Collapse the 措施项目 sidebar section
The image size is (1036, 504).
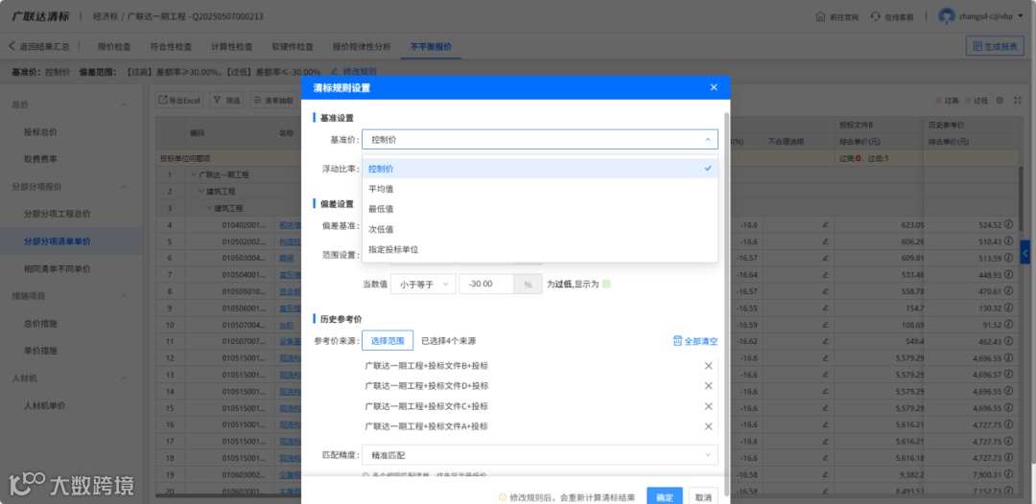[x=123, y=296]
